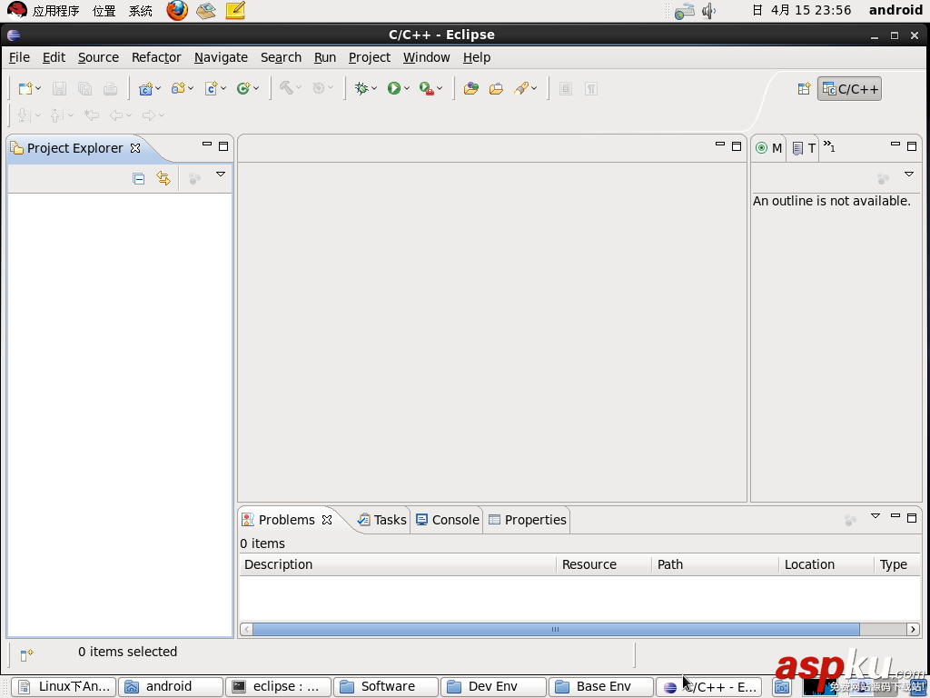Click the Forward navigation arrow
Screen dimensions: 930x698
pos(148,115)
